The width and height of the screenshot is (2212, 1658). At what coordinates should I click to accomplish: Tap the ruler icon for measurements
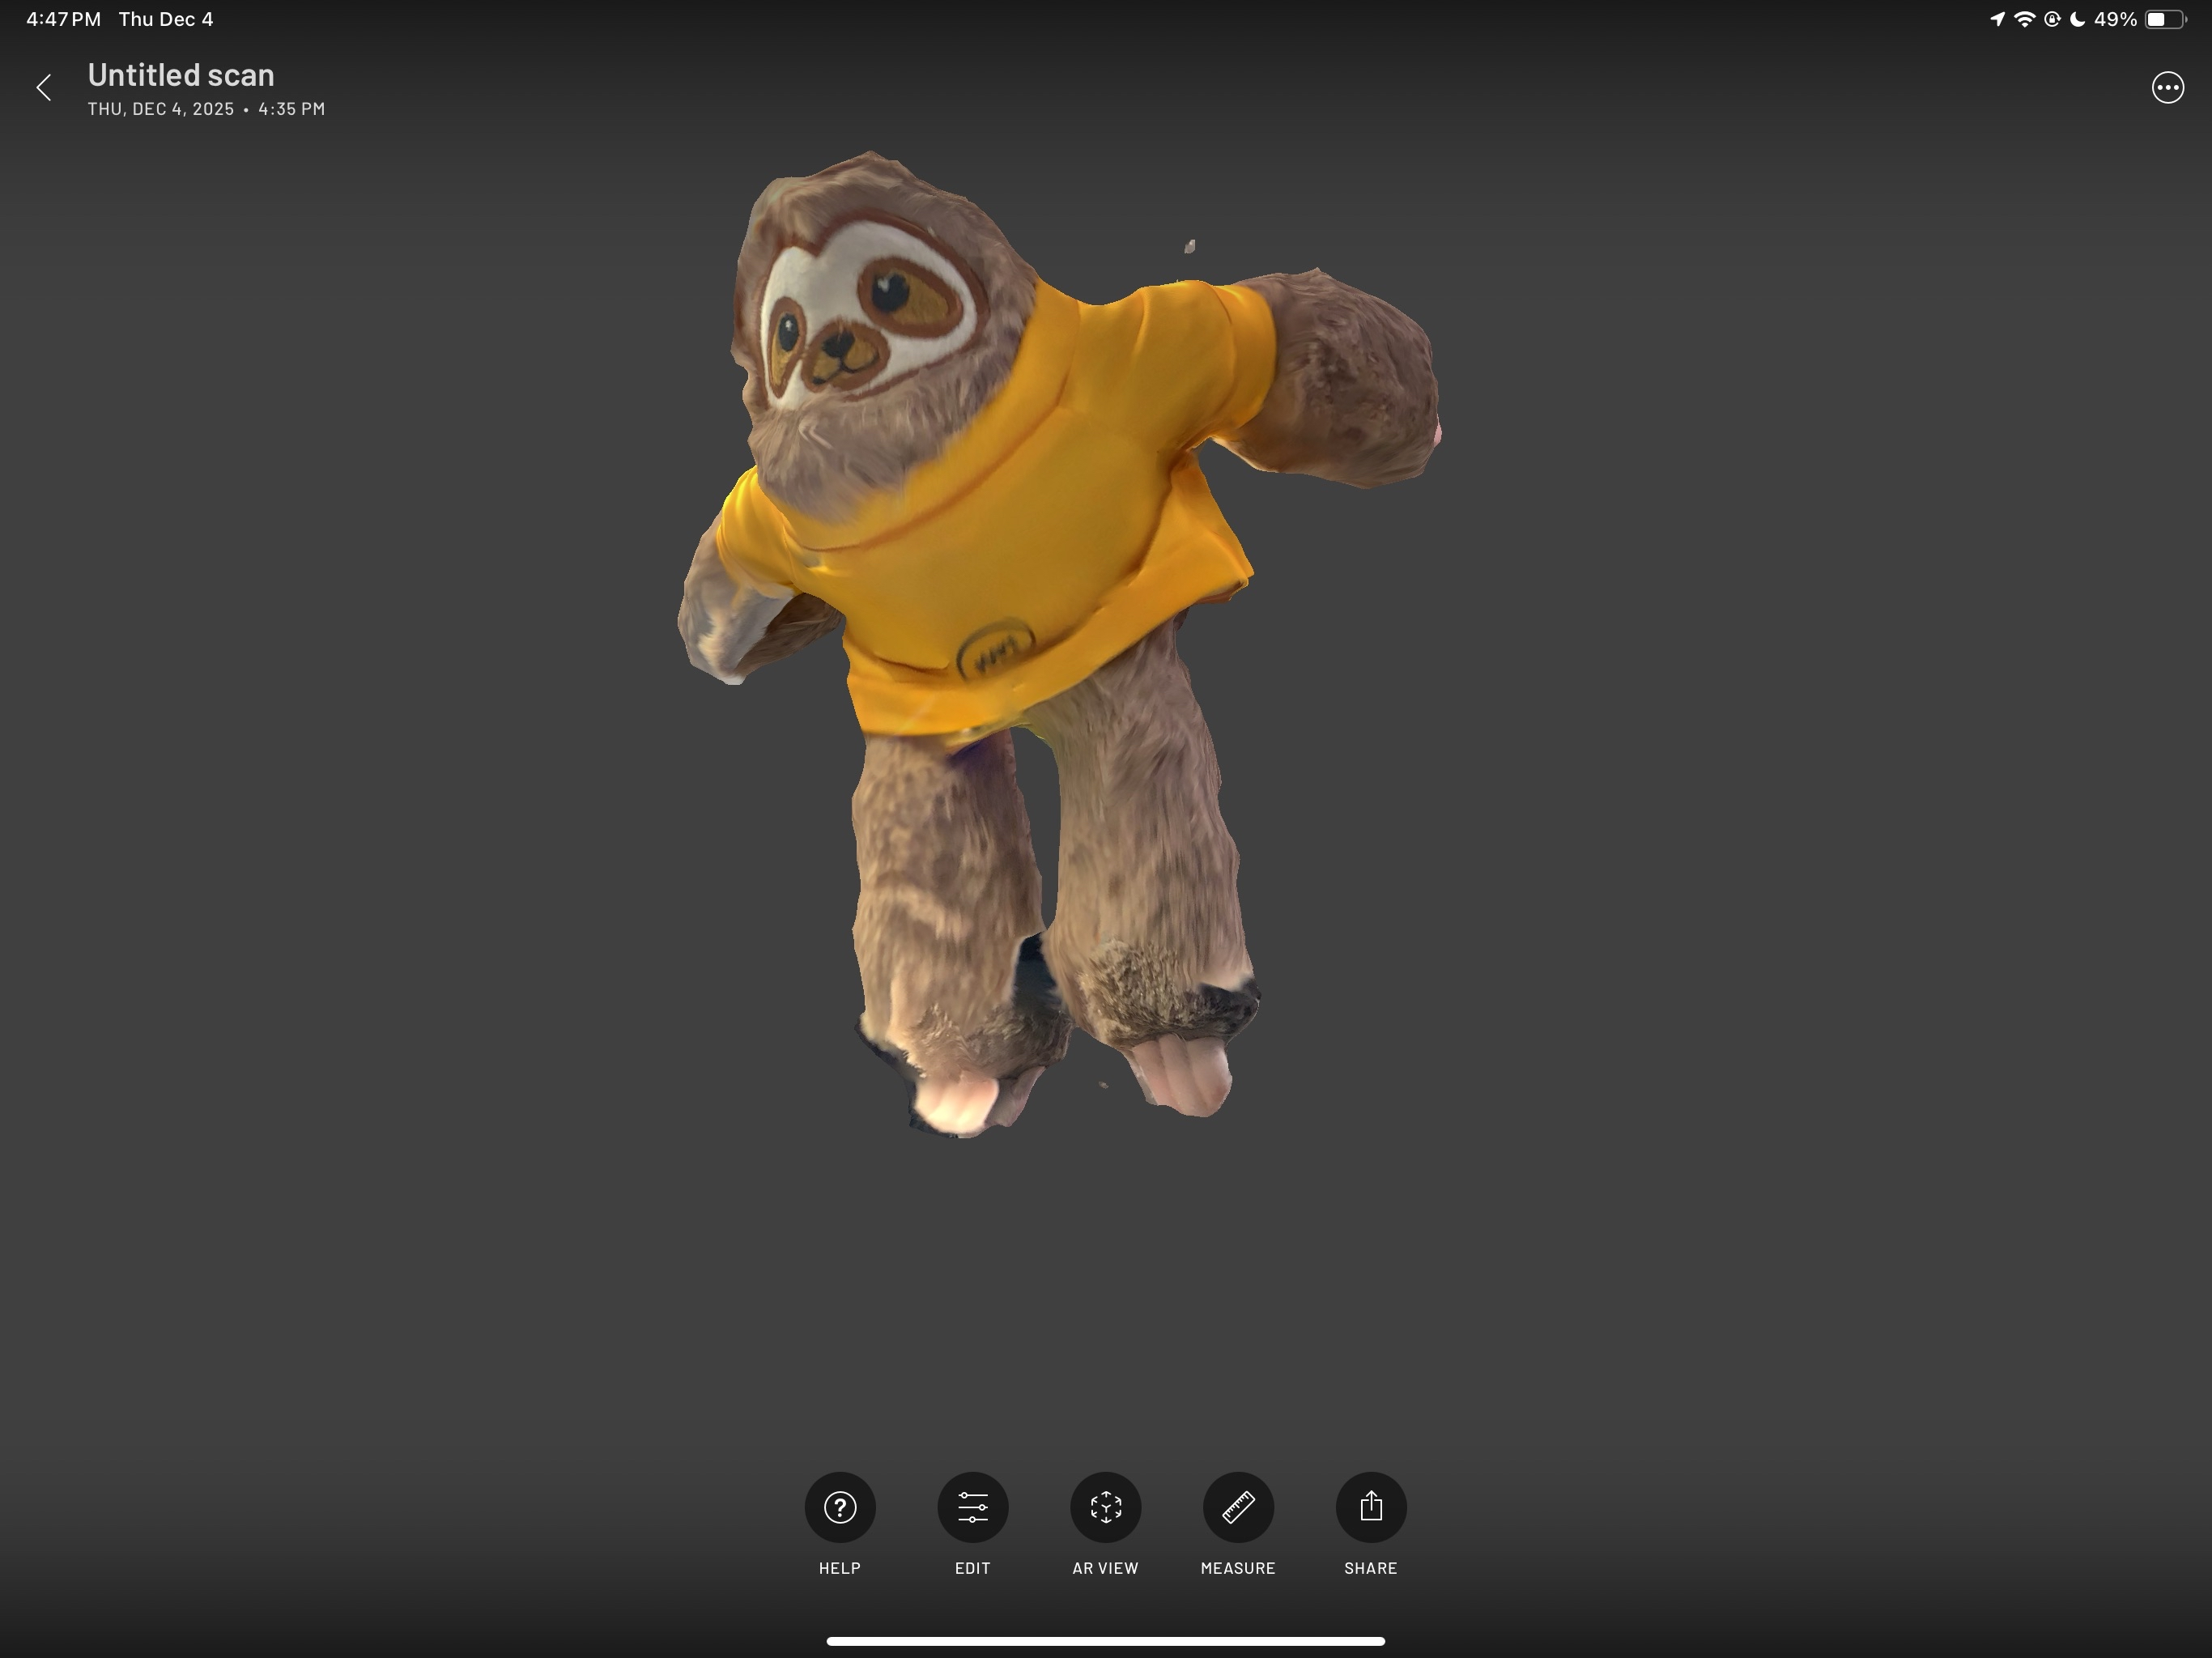point(1238,1506)
